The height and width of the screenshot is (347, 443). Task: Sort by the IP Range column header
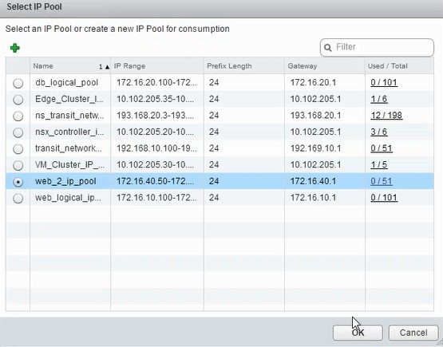[157, 66]
